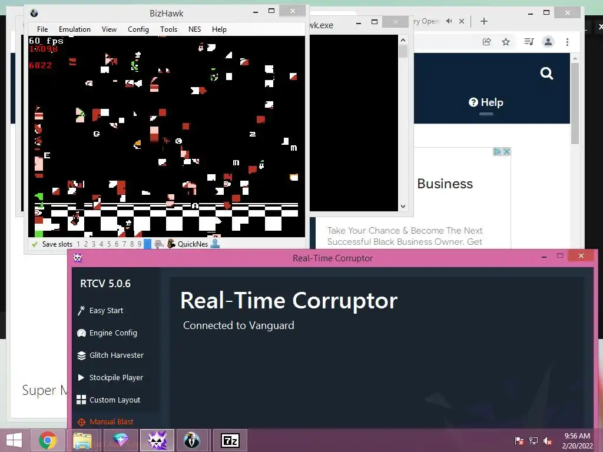Click the 'Take Your Chance' ad text
Image resolution: width=603 pixels, height=452 pixels.
pos(405,236)
